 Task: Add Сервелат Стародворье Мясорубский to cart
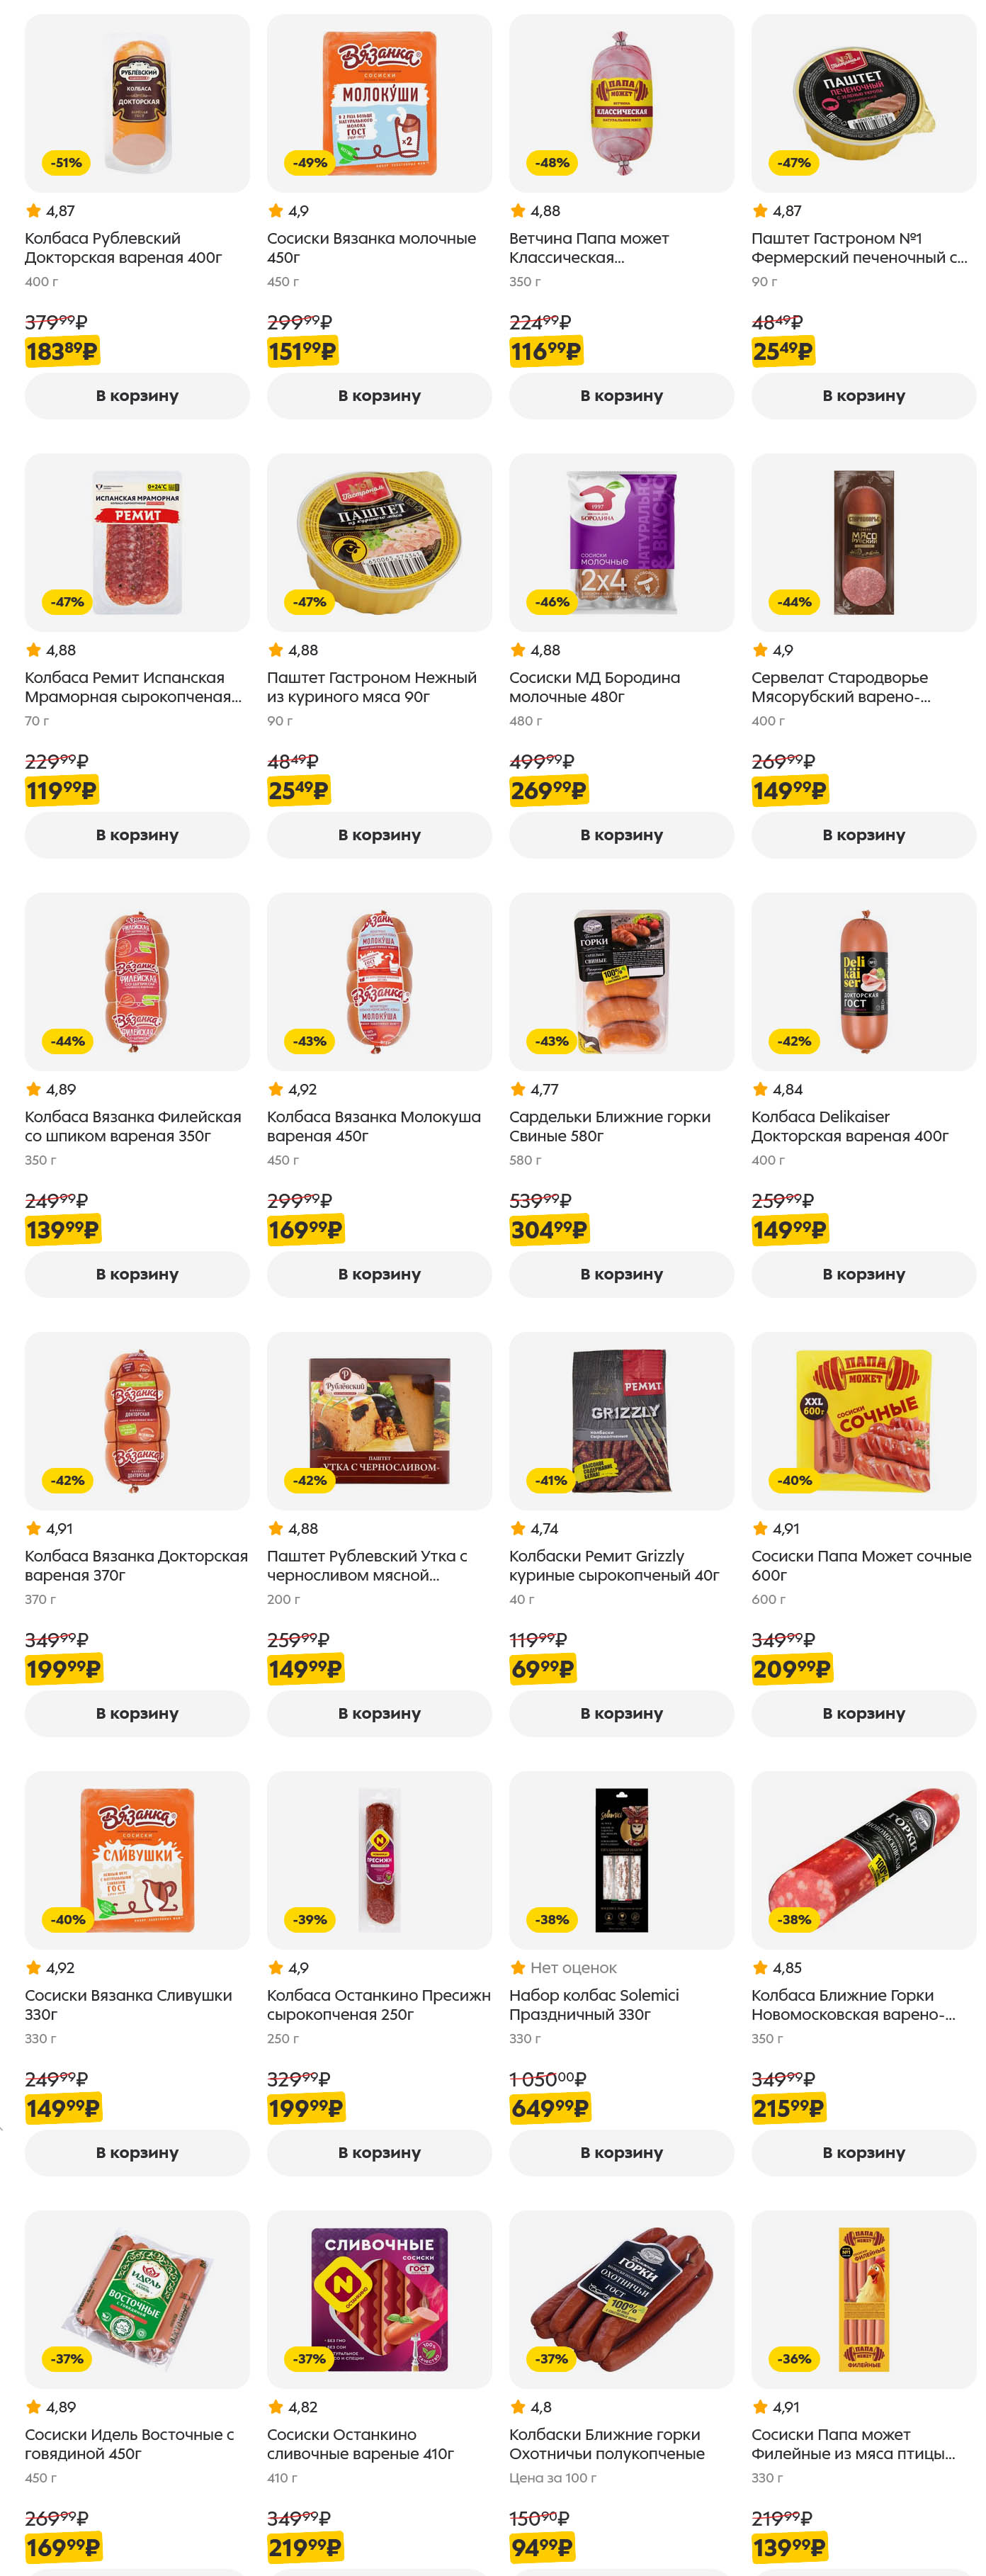[x=863, y=835]
